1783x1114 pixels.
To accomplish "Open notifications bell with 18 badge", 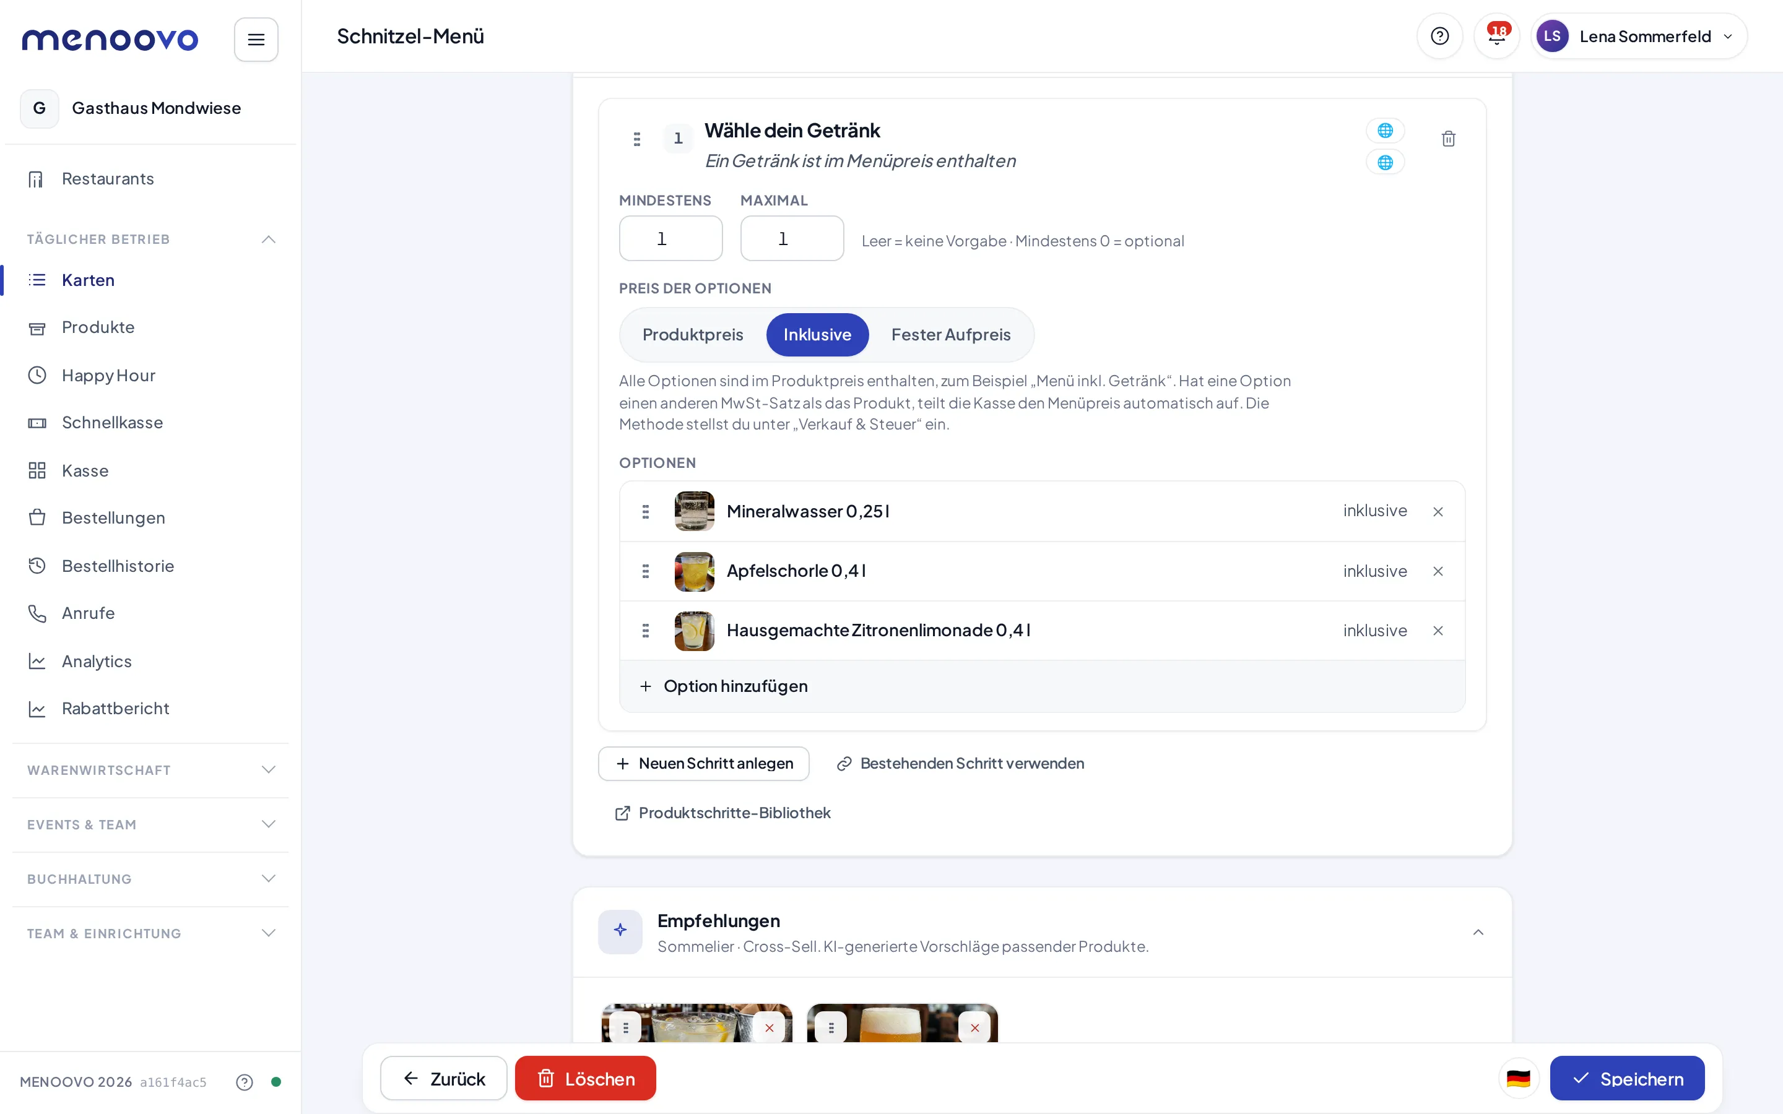I will pyautogui.click(x=1496, y=36).
